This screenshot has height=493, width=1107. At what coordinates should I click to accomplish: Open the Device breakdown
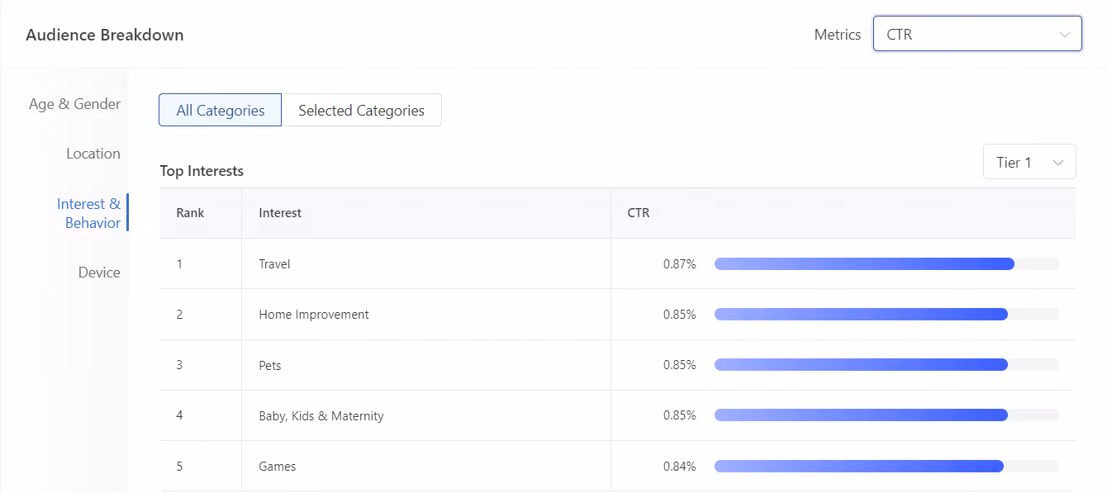99,272
